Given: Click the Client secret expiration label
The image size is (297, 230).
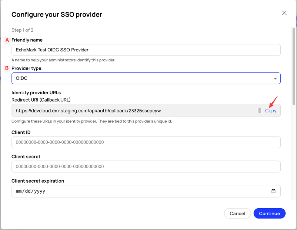Looking at the screenshot, I should point(38,181).
